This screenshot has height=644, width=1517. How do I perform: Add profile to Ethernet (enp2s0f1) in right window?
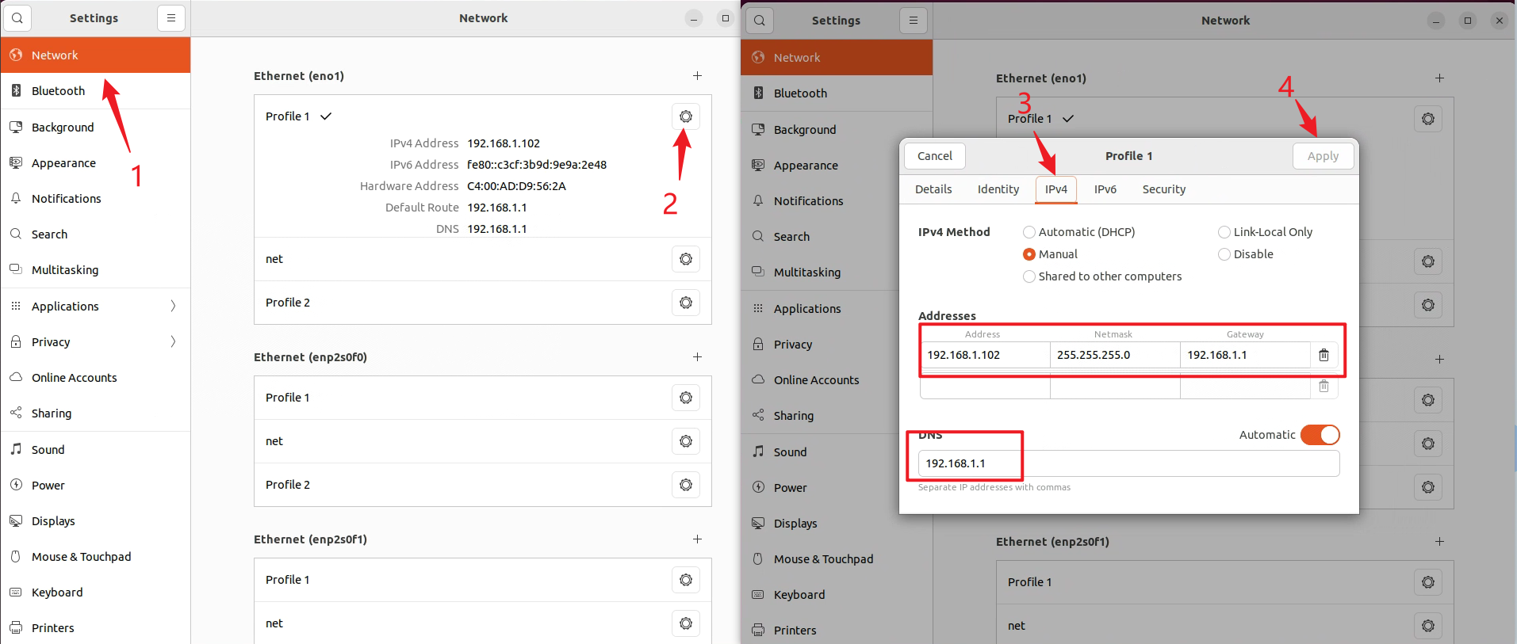pos(1439,542)
